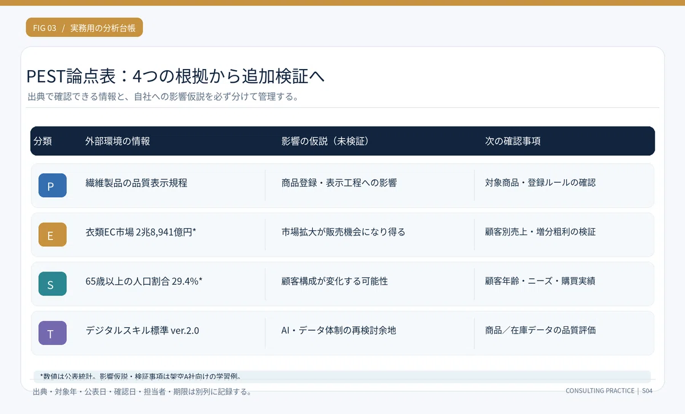
Task: Click the blue P category badge
Action: tap(53, 185)
